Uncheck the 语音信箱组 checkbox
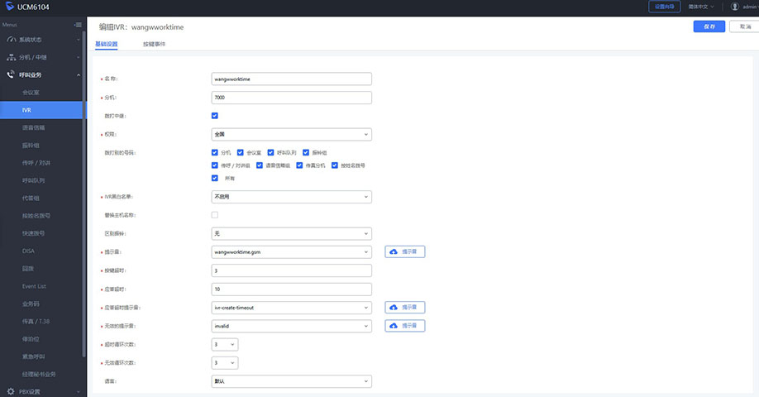This screenshot has height=397, width=759. click(x=260, y=165)
